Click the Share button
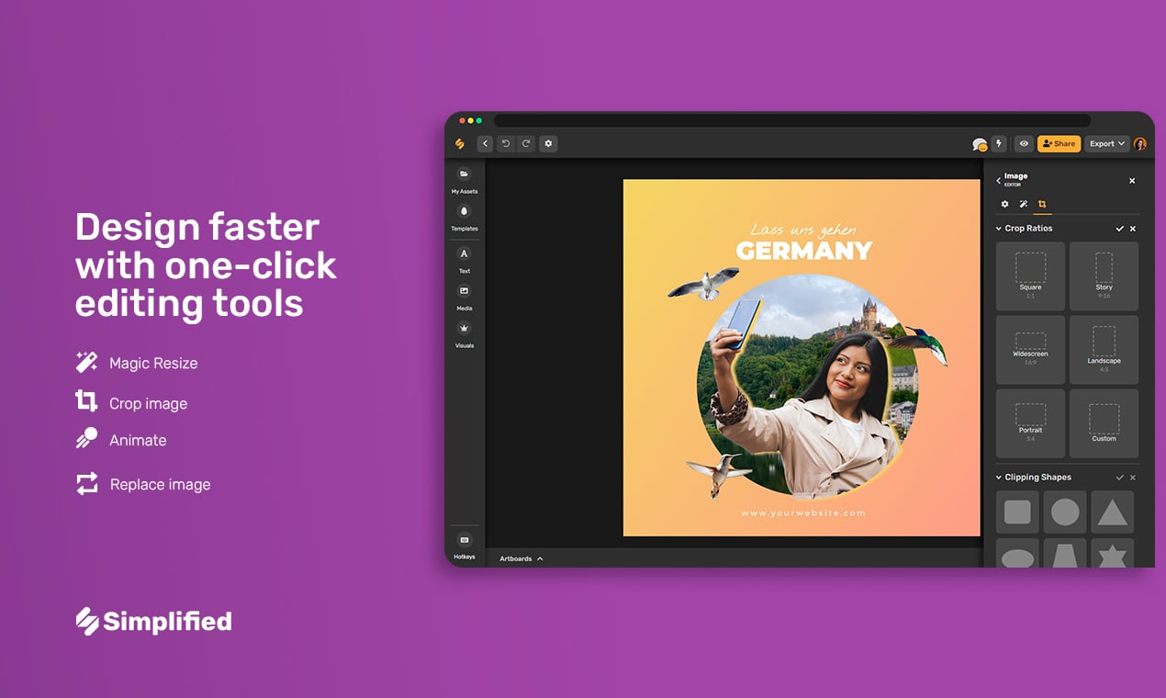The image size is (1166, 698). pyautogui.click(x=1059, y=143)
